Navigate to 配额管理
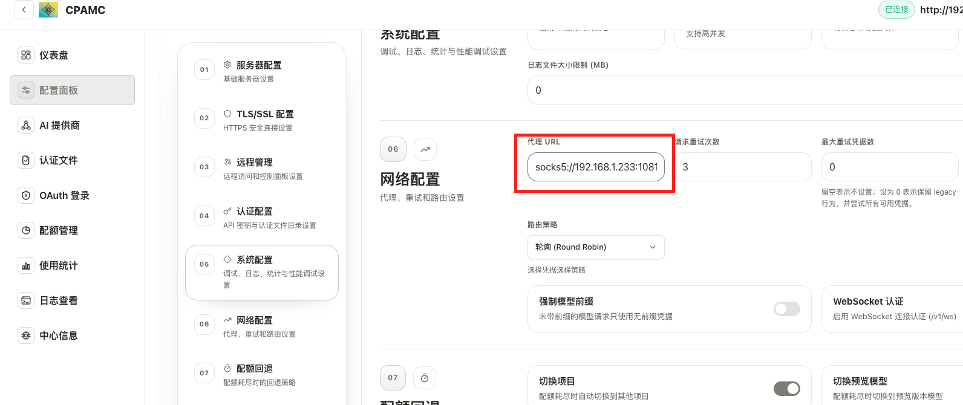This screenshot has height=405, width=963. coord(72,230)
